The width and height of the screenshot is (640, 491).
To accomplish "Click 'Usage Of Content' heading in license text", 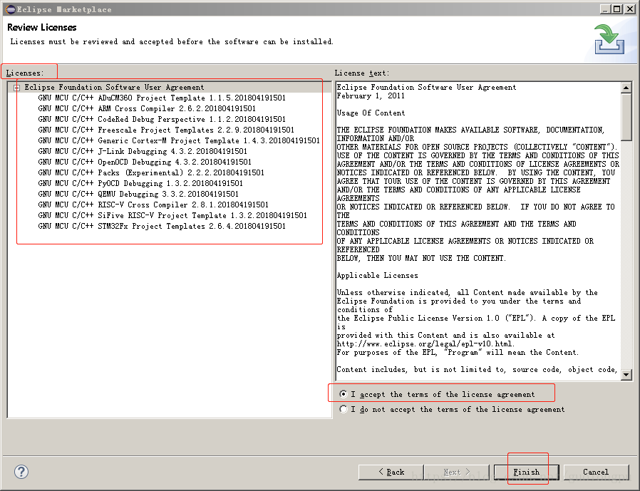I will pos(371,113).
